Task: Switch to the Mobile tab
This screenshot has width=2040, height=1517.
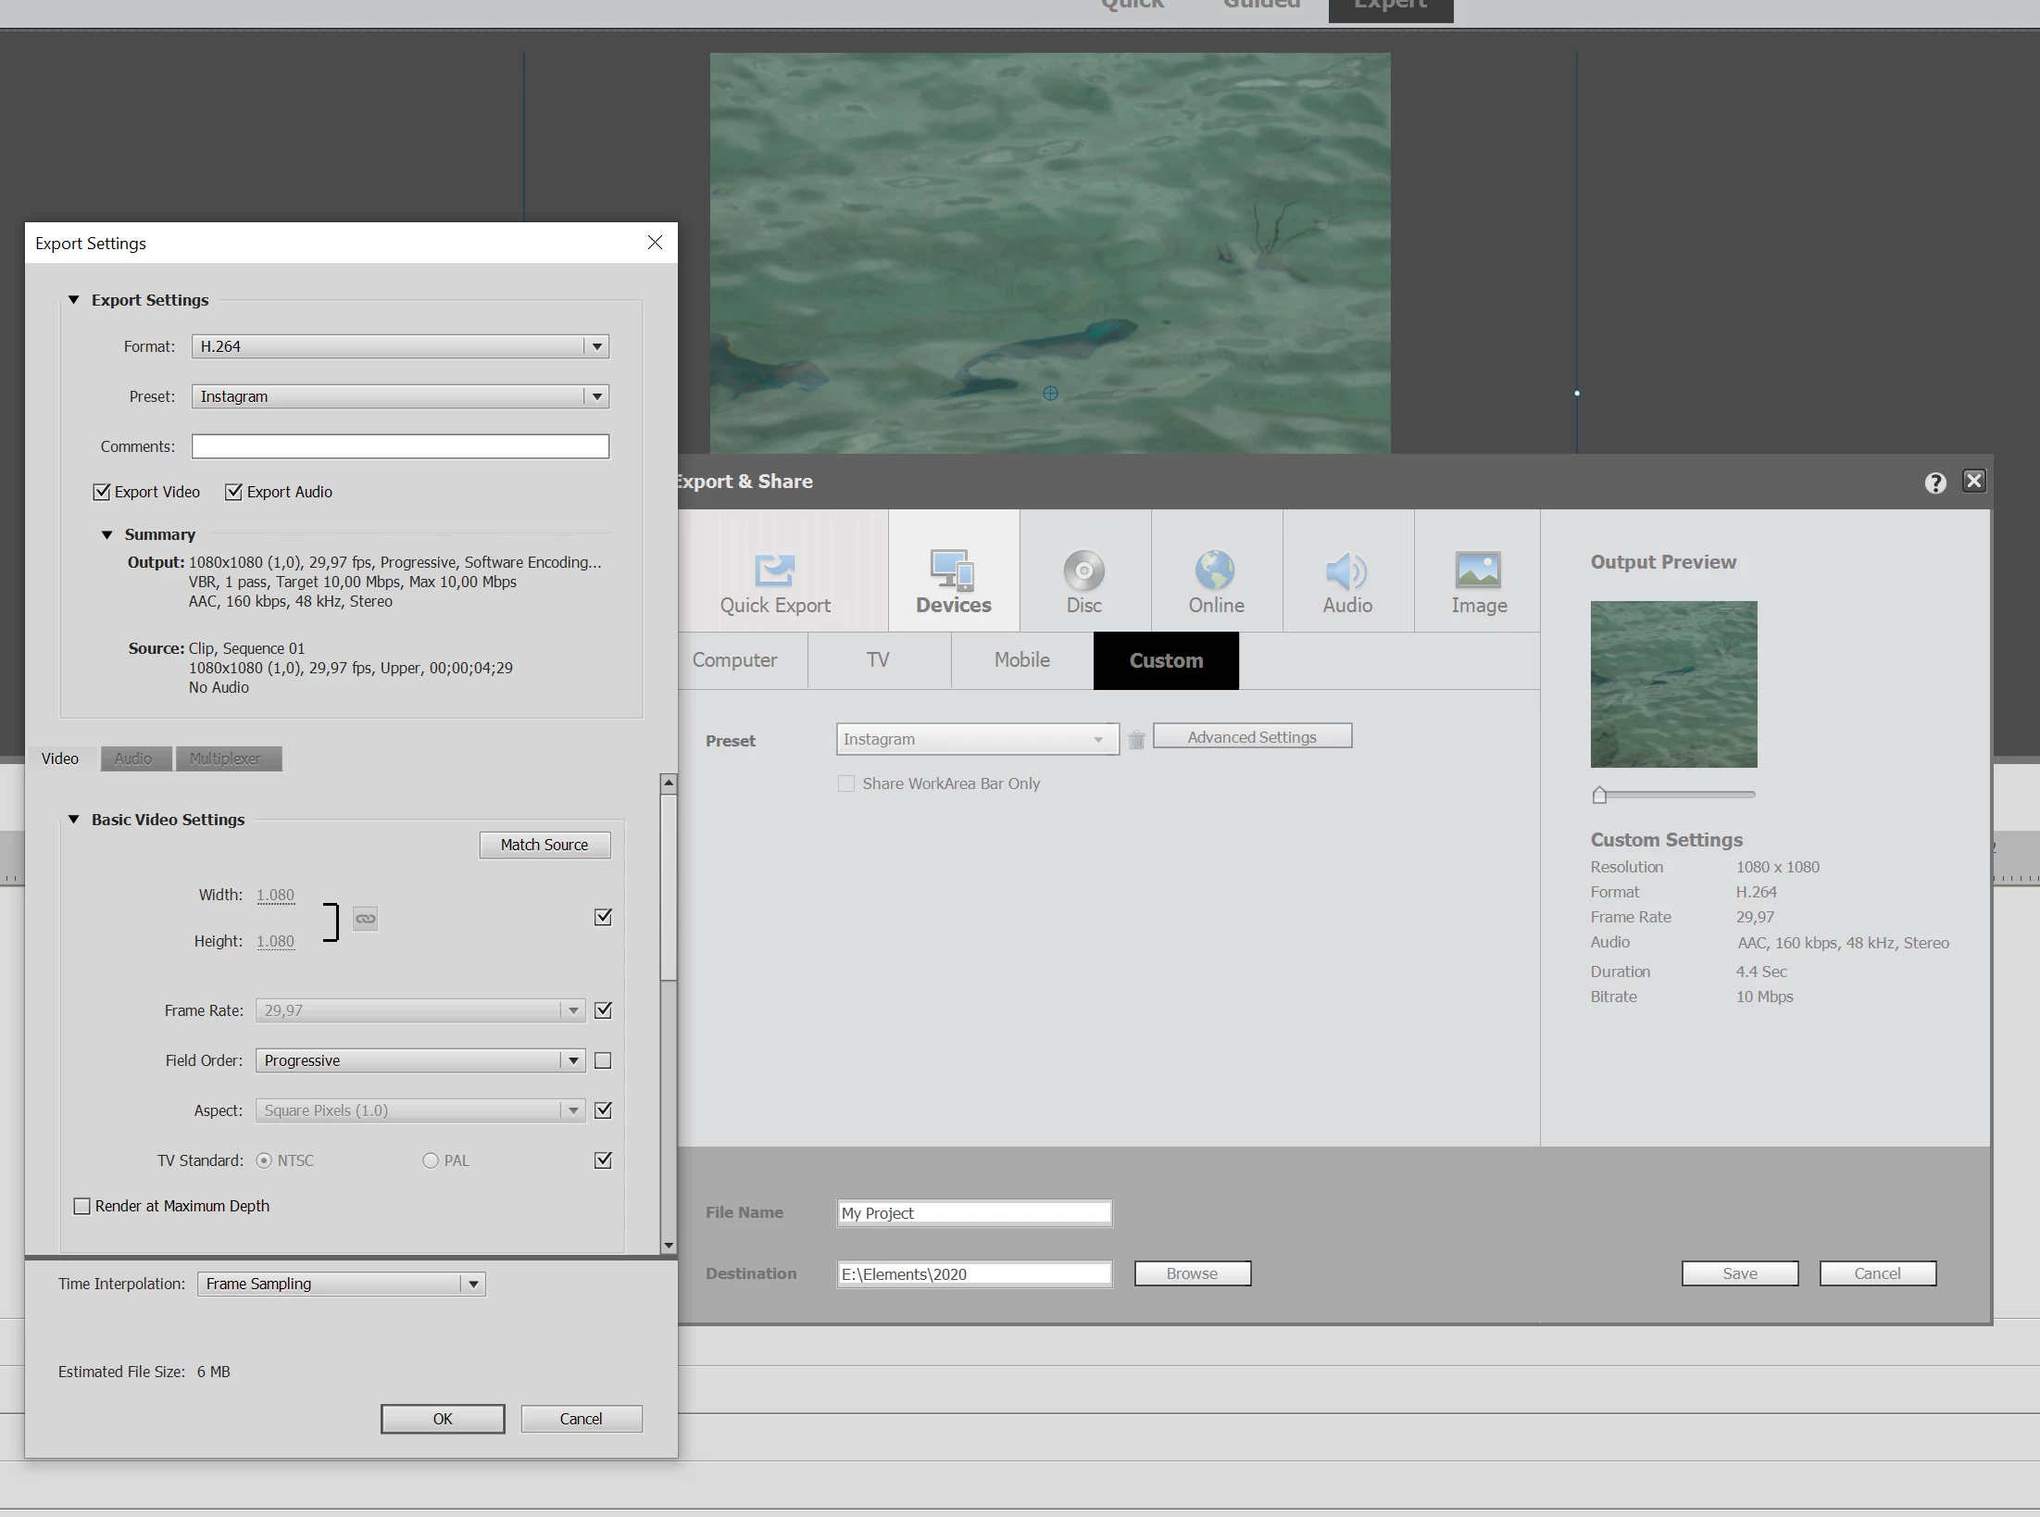Action: point(1021,660)
